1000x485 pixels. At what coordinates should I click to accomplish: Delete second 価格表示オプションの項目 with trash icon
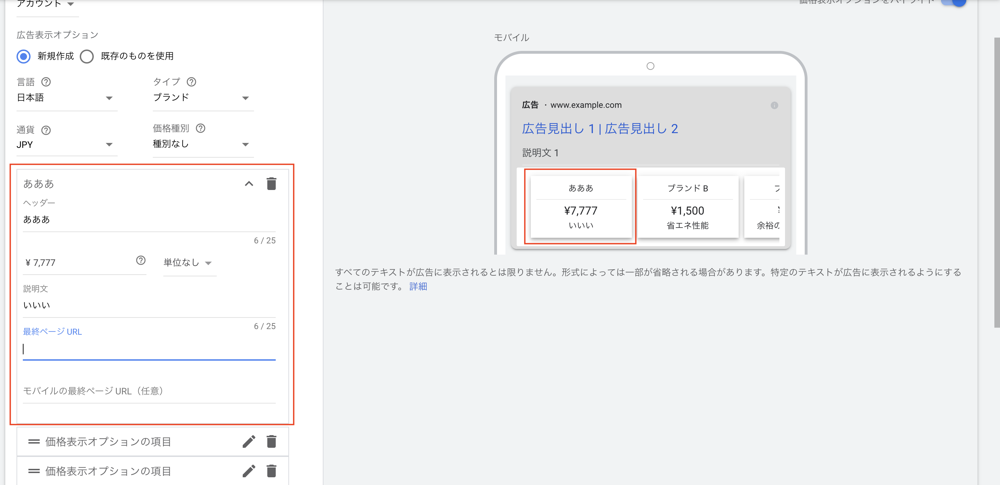pos(272,471)
